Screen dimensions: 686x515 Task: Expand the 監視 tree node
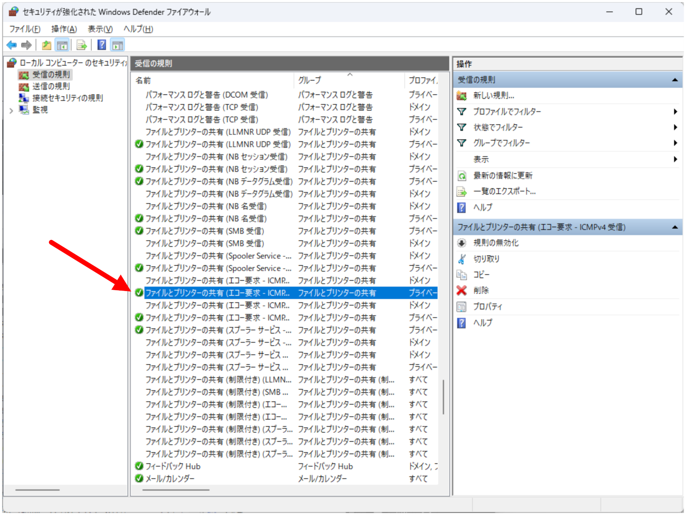click(11, 110)
